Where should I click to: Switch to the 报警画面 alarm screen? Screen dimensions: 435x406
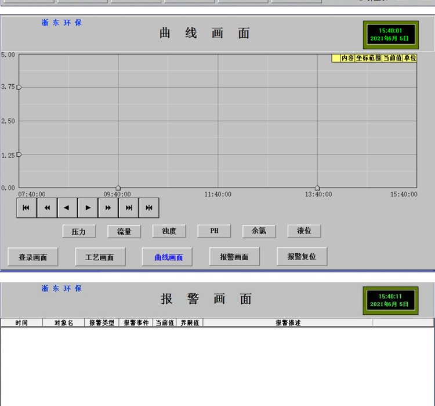click(x=234, y=256)
